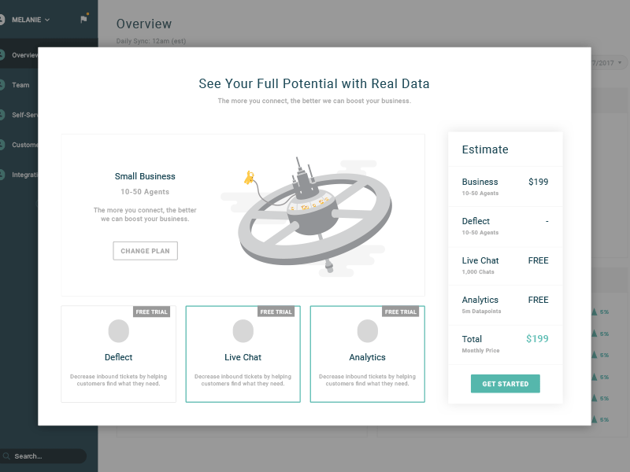630x472 pixels.
Task: Open the Customers sidebar item
Action: tap(25, 145)
